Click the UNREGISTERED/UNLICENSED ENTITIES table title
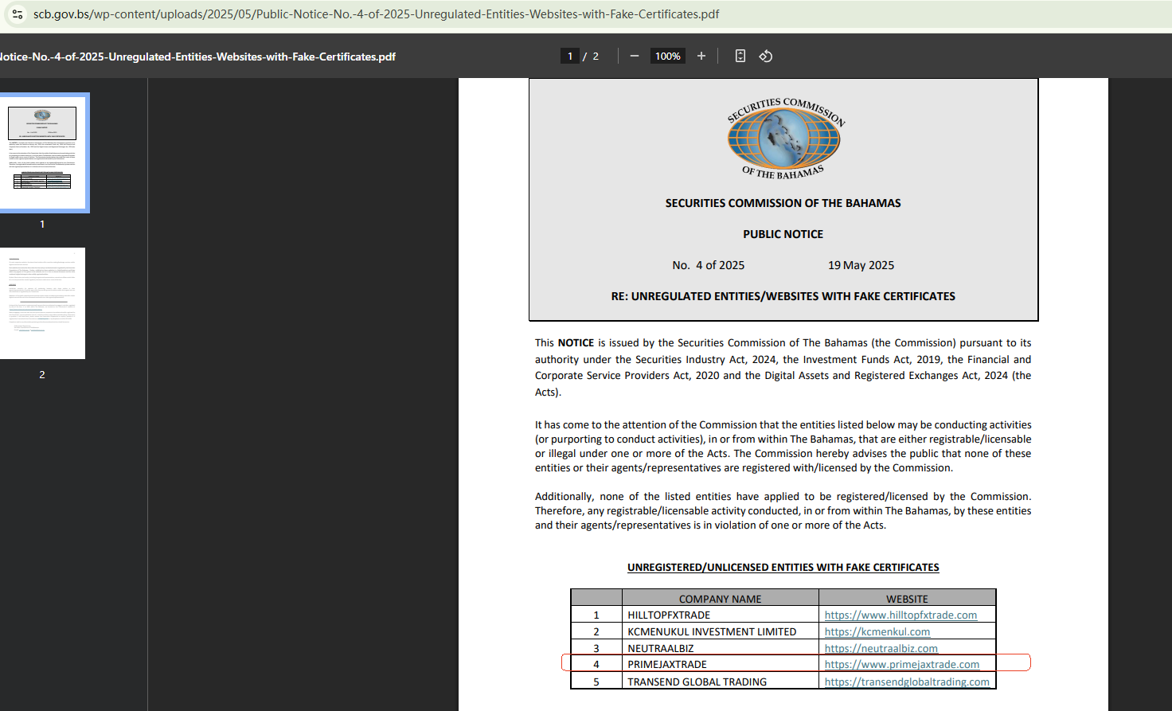Screen dimensions: 1172x711 (783, 568)
